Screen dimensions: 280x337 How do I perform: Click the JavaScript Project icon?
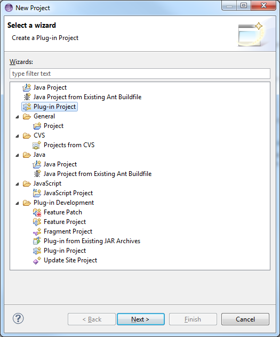(x=37, y=193)
